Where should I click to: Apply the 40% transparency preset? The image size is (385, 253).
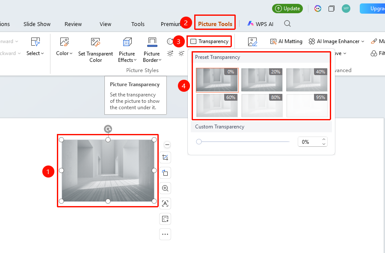307,80
